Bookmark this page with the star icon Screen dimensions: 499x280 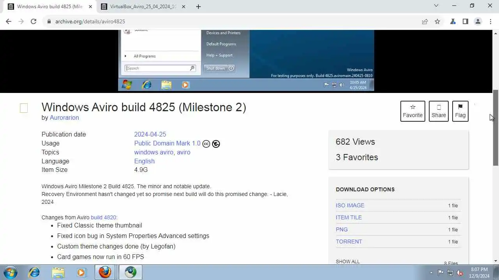click(x=437, y=21)
